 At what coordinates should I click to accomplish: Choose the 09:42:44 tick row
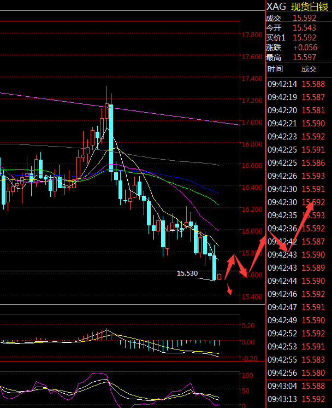tap(297, 281)
